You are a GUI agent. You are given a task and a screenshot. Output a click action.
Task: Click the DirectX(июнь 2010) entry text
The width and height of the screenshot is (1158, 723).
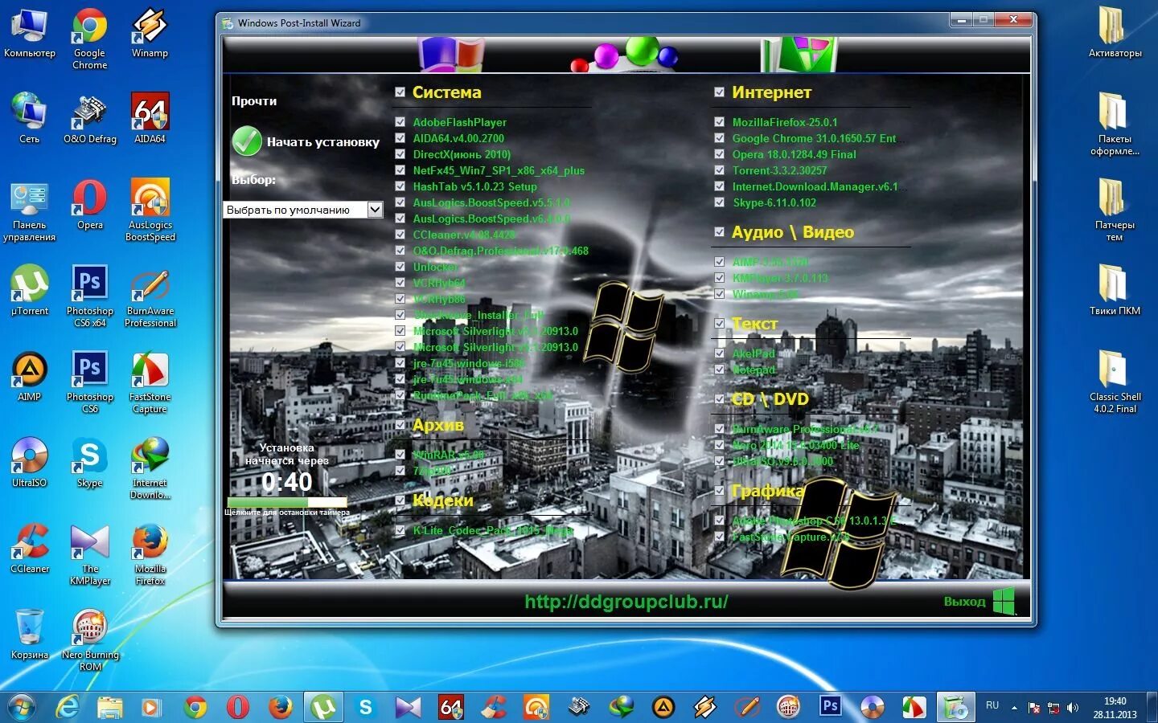[462, 154]
